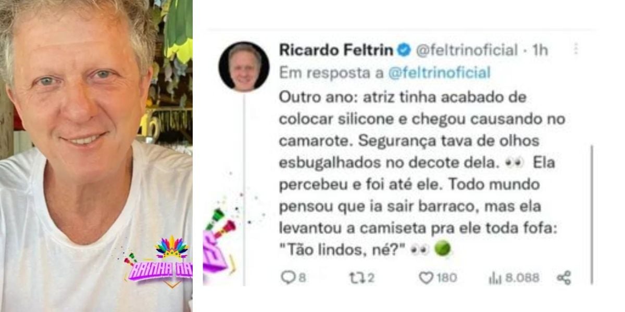This screenshot has height=312, width=625.
Task: Click the tweet body text
Action: (x=422, y=173)
